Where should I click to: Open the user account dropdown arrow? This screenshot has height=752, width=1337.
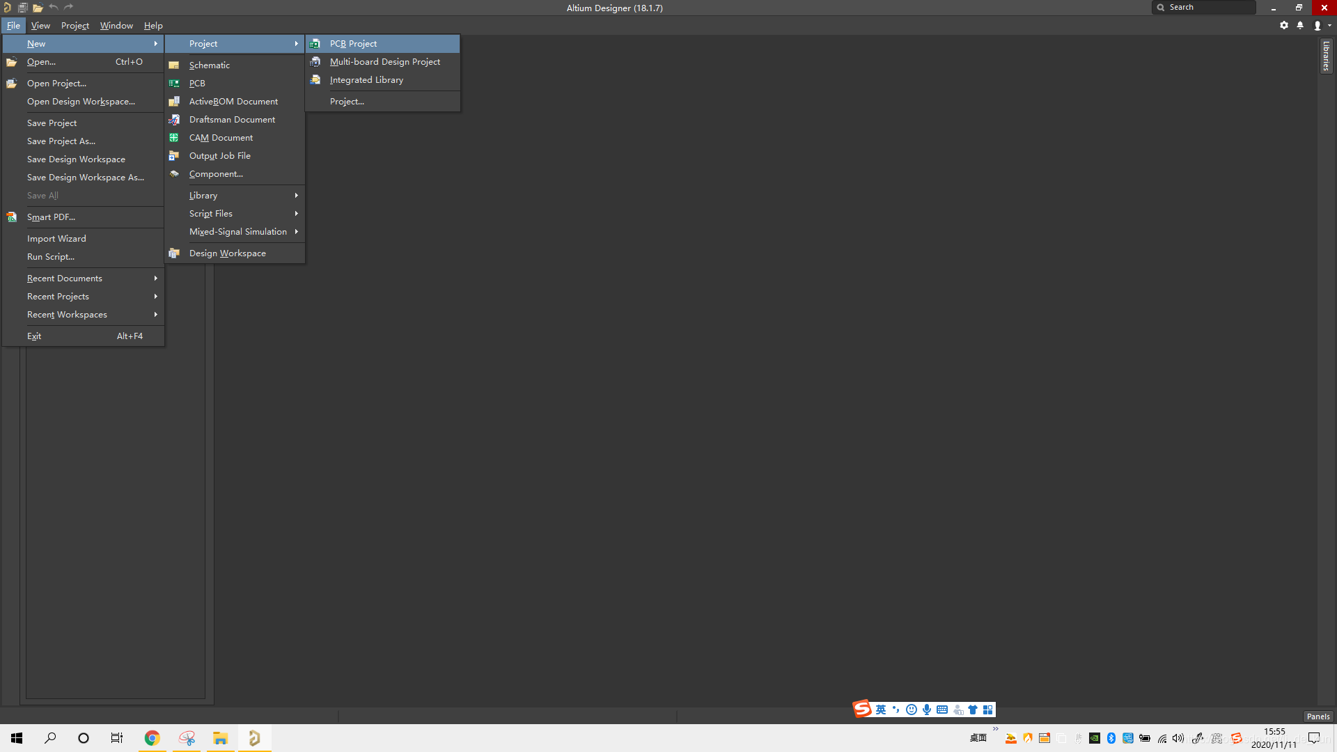(1329, 26)
